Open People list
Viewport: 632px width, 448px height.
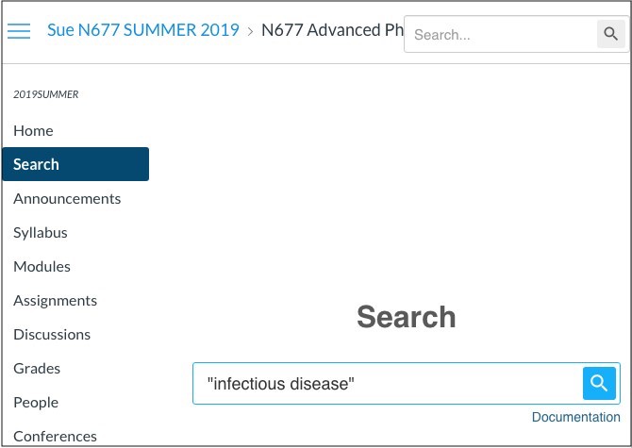36,403
